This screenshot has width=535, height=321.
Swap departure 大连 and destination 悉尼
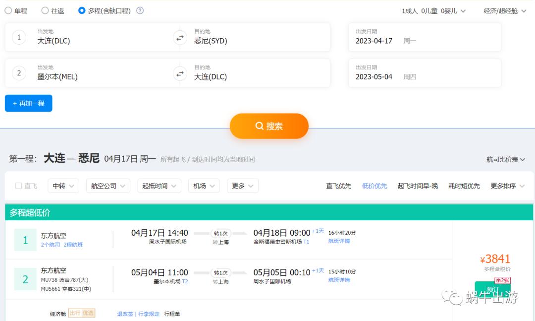(180, 37)
